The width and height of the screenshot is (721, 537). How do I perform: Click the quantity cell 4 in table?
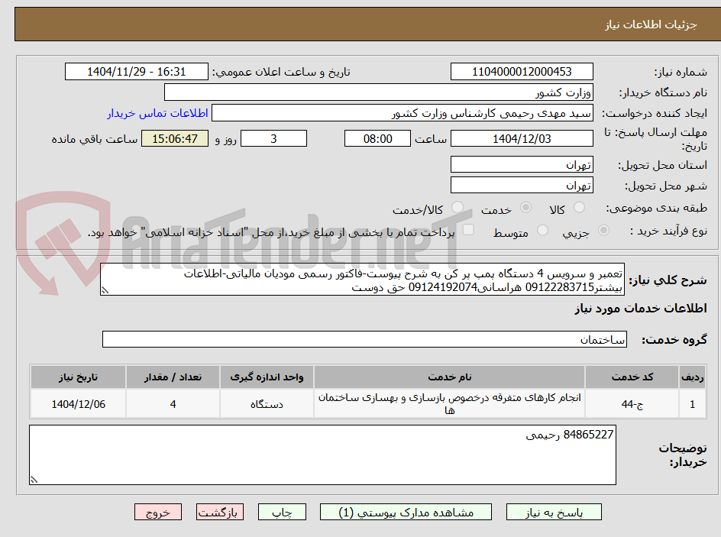tap(173, 403)
